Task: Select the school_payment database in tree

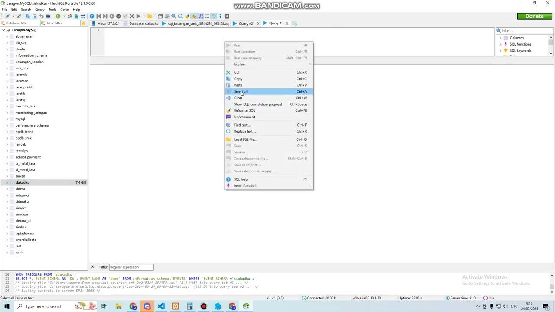Action: (28, 157)
